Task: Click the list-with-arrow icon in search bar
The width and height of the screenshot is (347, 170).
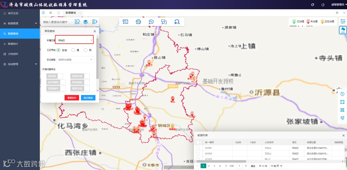Action: (x=95, y=22)
